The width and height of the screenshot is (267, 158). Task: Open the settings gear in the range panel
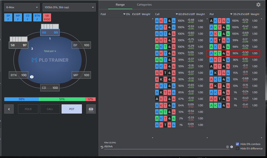(258, 5)
